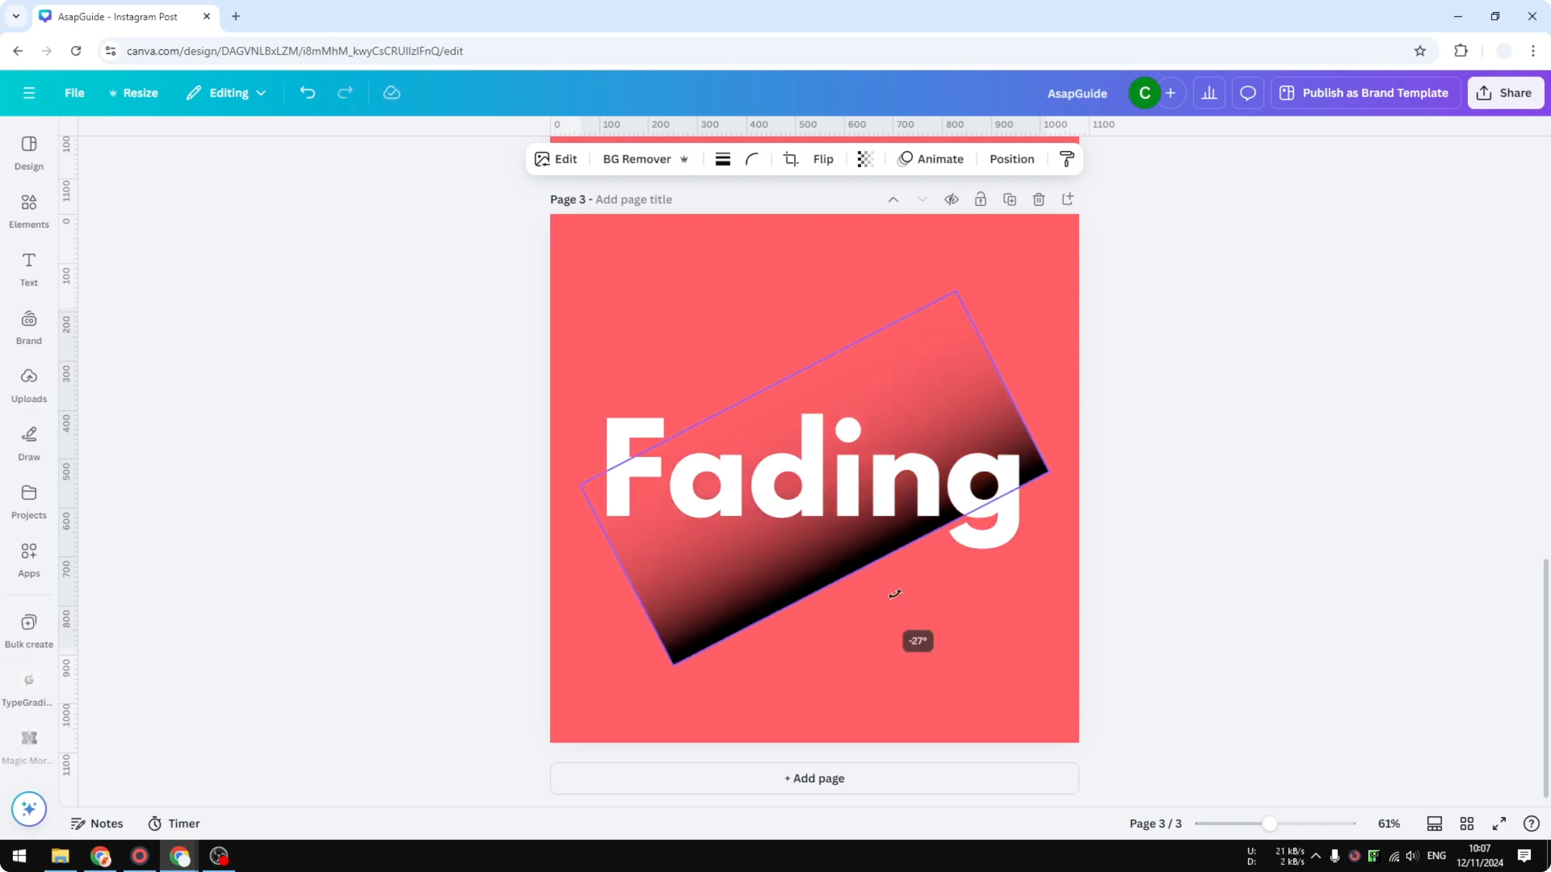Switch to Position tab in toolbar

1012,159
